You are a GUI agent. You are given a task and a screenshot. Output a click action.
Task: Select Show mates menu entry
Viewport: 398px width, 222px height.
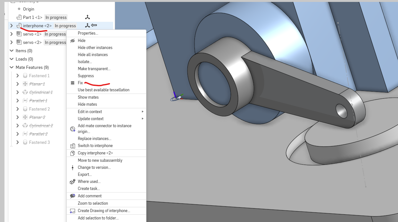pos(88,97)
